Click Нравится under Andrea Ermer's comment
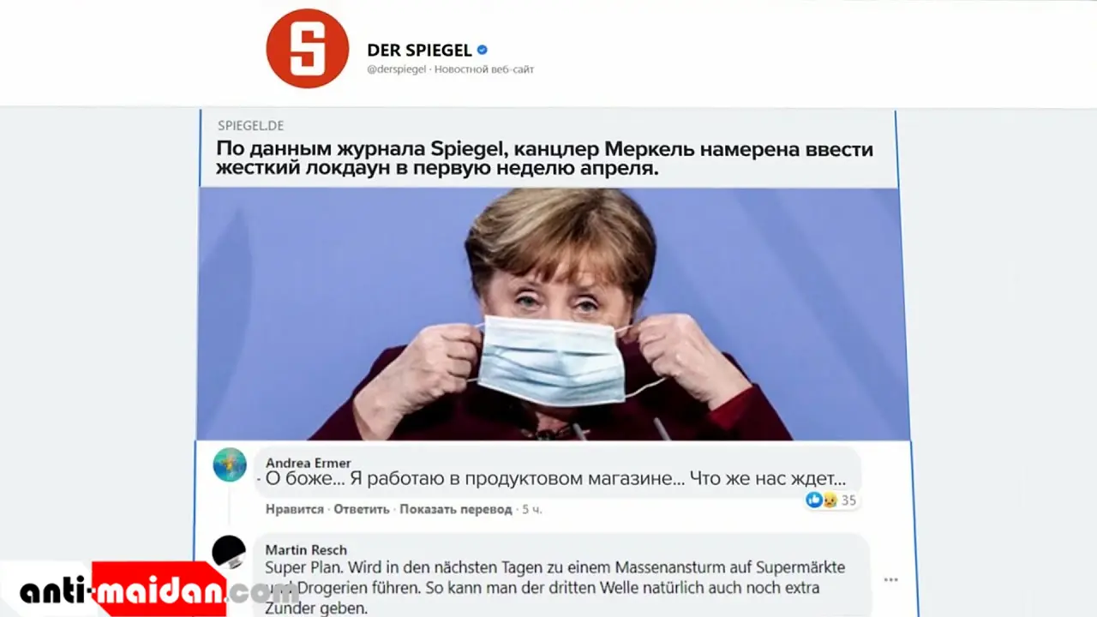This screenshot has width=1097, height=617. tap(295, 509)
